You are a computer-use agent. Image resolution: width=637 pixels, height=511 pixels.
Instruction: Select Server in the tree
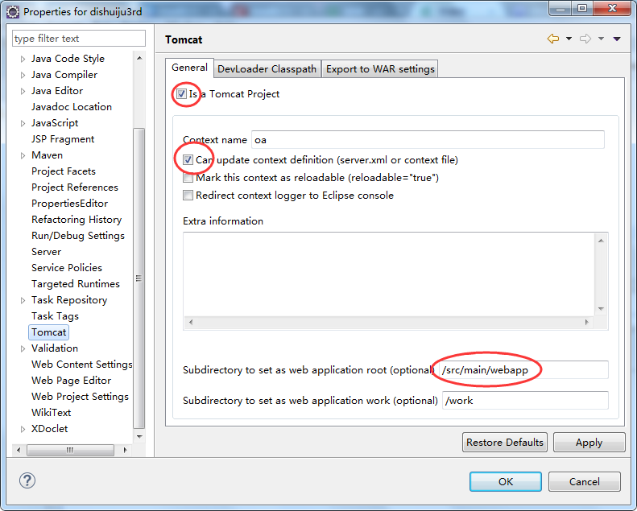[47, 252]
